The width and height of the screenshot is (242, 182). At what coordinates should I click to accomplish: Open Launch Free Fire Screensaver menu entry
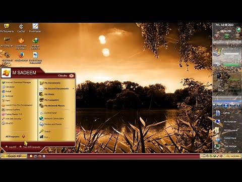(x=17, y=105)
